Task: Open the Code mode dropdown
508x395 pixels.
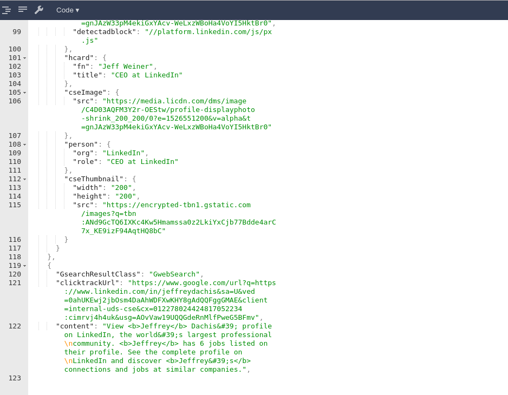Action: (x=68, y=10)
